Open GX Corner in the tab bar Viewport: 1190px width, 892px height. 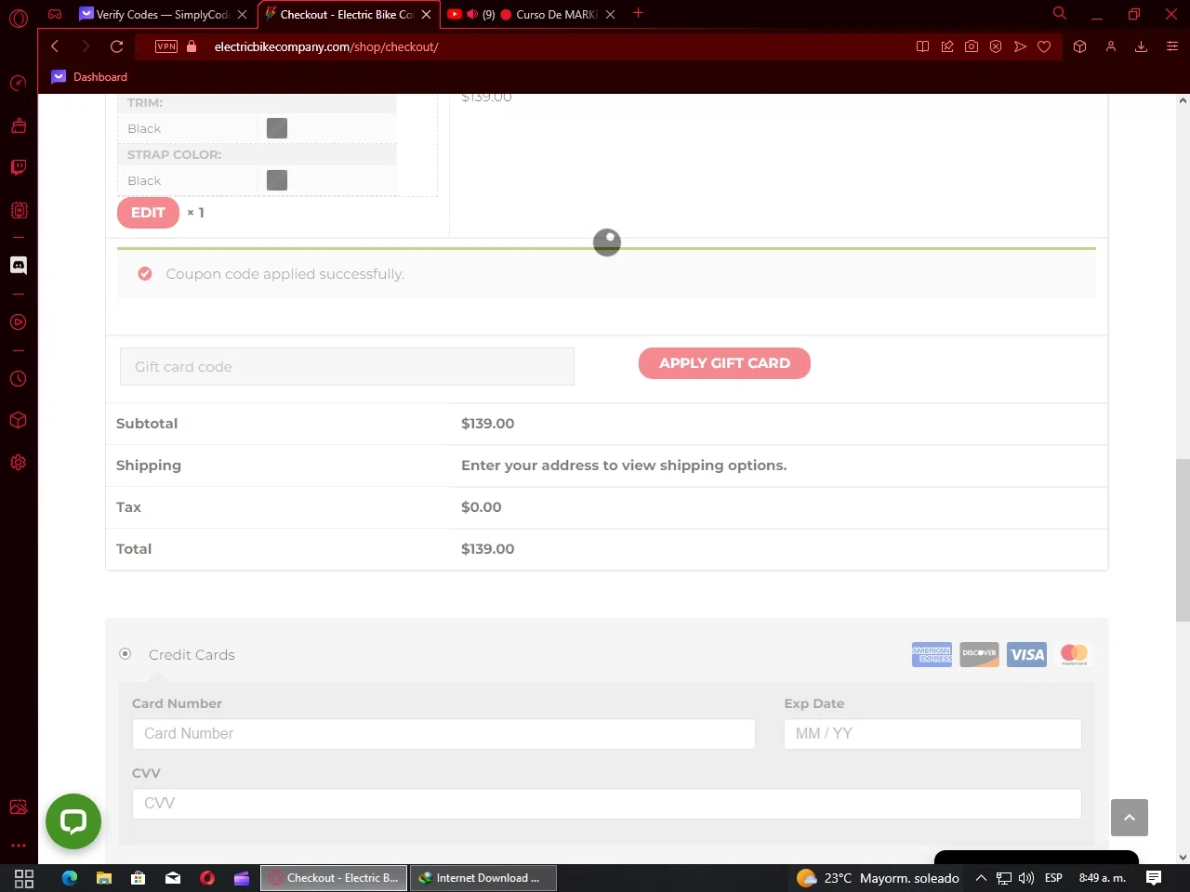point(55,14)
